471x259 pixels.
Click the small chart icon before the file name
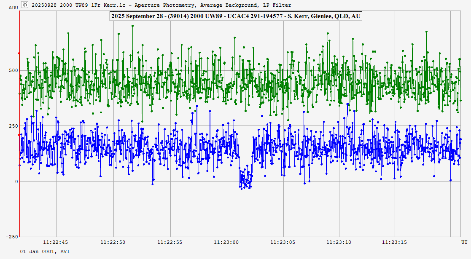24,5
